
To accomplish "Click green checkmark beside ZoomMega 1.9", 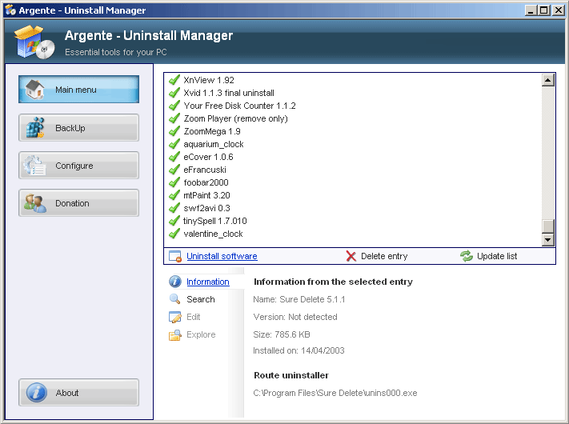I will (x=174, y=131).
